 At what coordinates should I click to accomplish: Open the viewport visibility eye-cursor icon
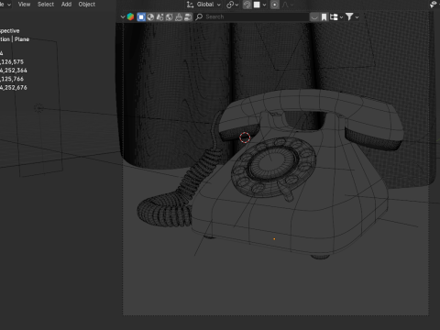point(434,5)
